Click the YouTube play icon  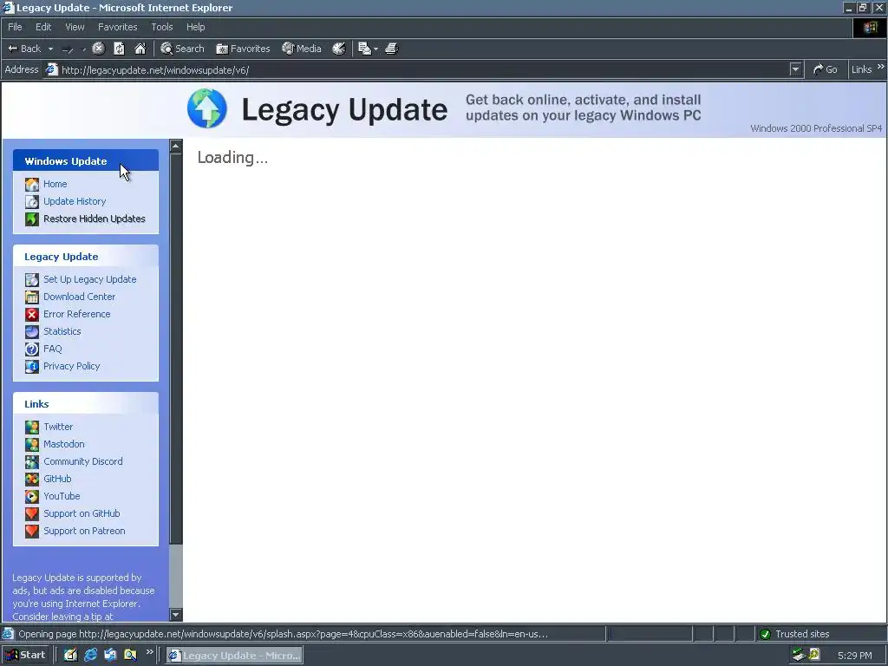(32, 497)
